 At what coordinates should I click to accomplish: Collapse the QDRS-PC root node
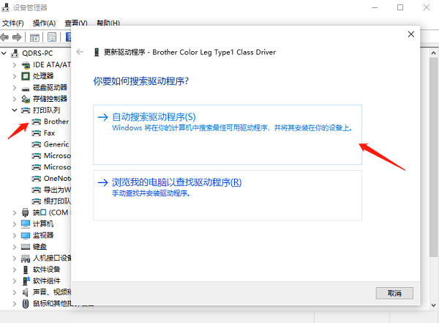pos(6,53)
